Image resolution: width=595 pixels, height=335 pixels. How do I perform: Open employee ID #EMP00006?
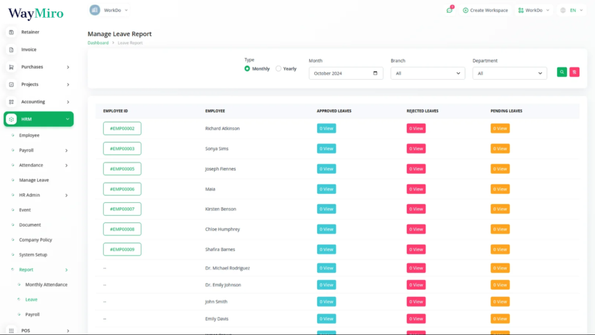pos(122,189)
